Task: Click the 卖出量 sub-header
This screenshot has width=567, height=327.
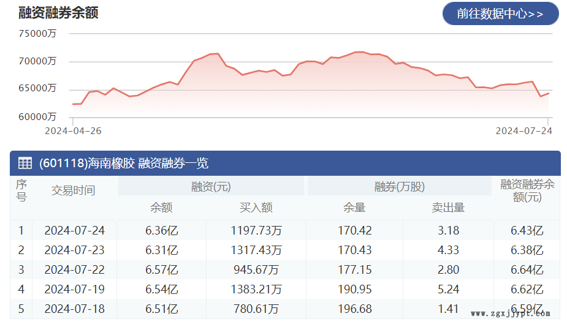Action: point(448,208)
